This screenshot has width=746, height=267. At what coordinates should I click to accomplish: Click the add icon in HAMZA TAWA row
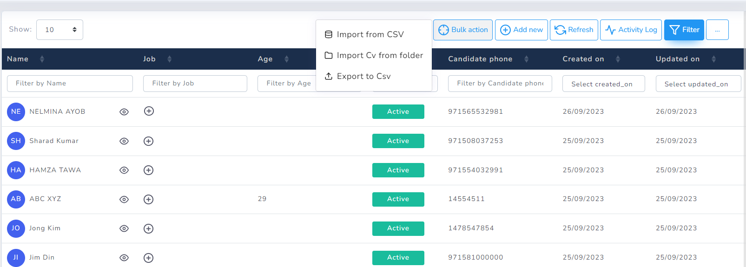(148, 170)
